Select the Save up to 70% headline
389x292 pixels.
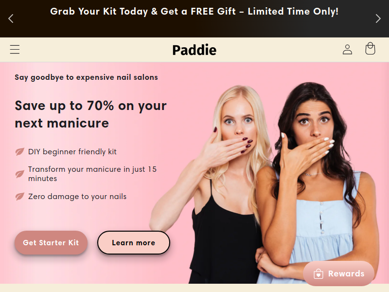[x=90, y=114]
